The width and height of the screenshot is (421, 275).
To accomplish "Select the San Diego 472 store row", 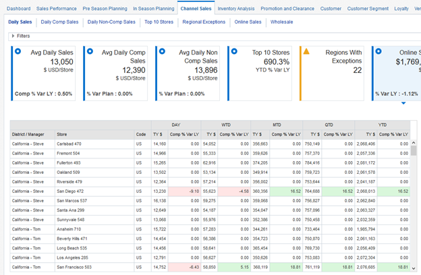I will pyautogui.click(x=69, y=191).
